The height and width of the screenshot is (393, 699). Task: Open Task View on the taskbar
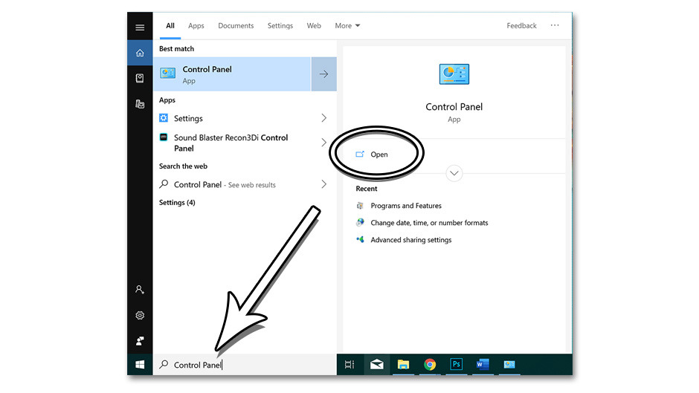tap(349, 365)
